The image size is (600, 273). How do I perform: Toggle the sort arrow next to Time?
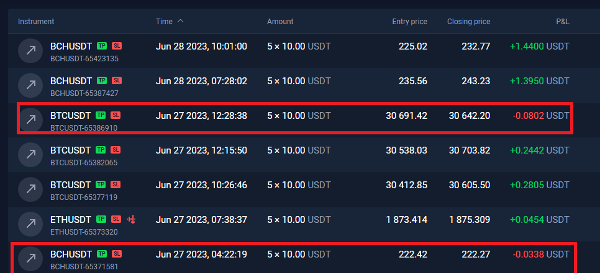coord(181,21)
